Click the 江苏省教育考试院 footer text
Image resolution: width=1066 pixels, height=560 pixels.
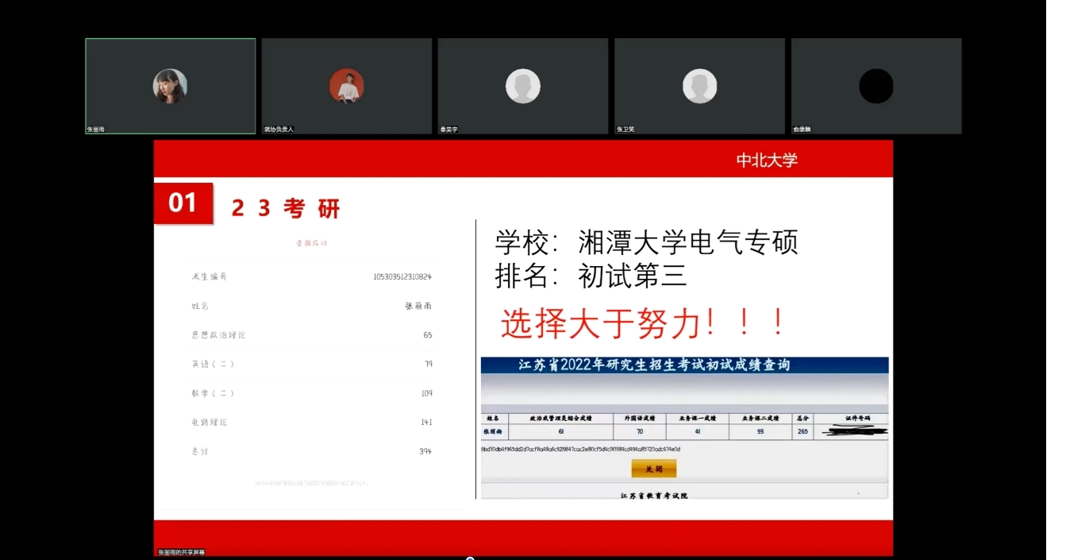pyautogui.click(x=653, y=496)
